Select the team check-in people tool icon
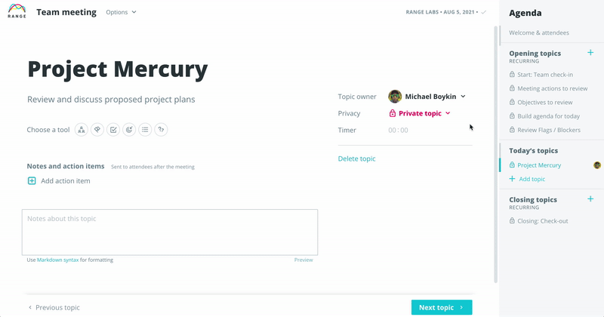This screenshot has height=317, width=604. pos(82,130)
